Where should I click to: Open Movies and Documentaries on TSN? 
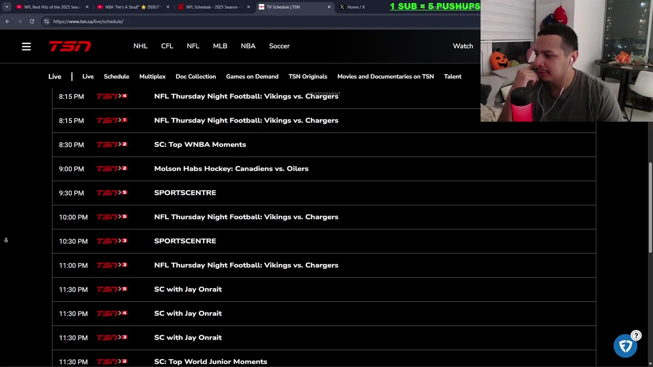pos(385,76)
